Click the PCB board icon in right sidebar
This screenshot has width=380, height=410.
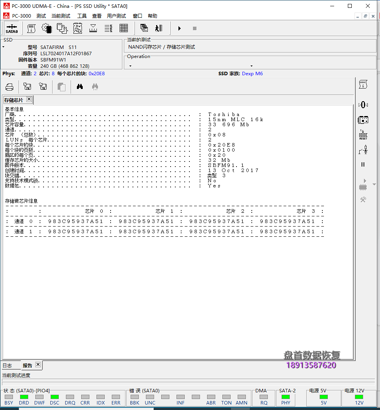(x=363, y=120)
